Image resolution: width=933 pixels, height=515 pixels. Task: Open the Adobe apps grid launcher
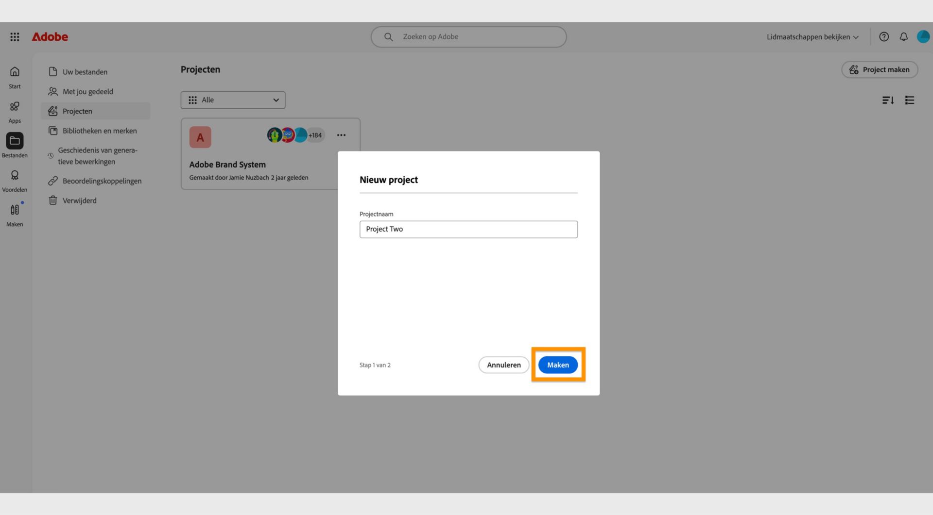15,37
